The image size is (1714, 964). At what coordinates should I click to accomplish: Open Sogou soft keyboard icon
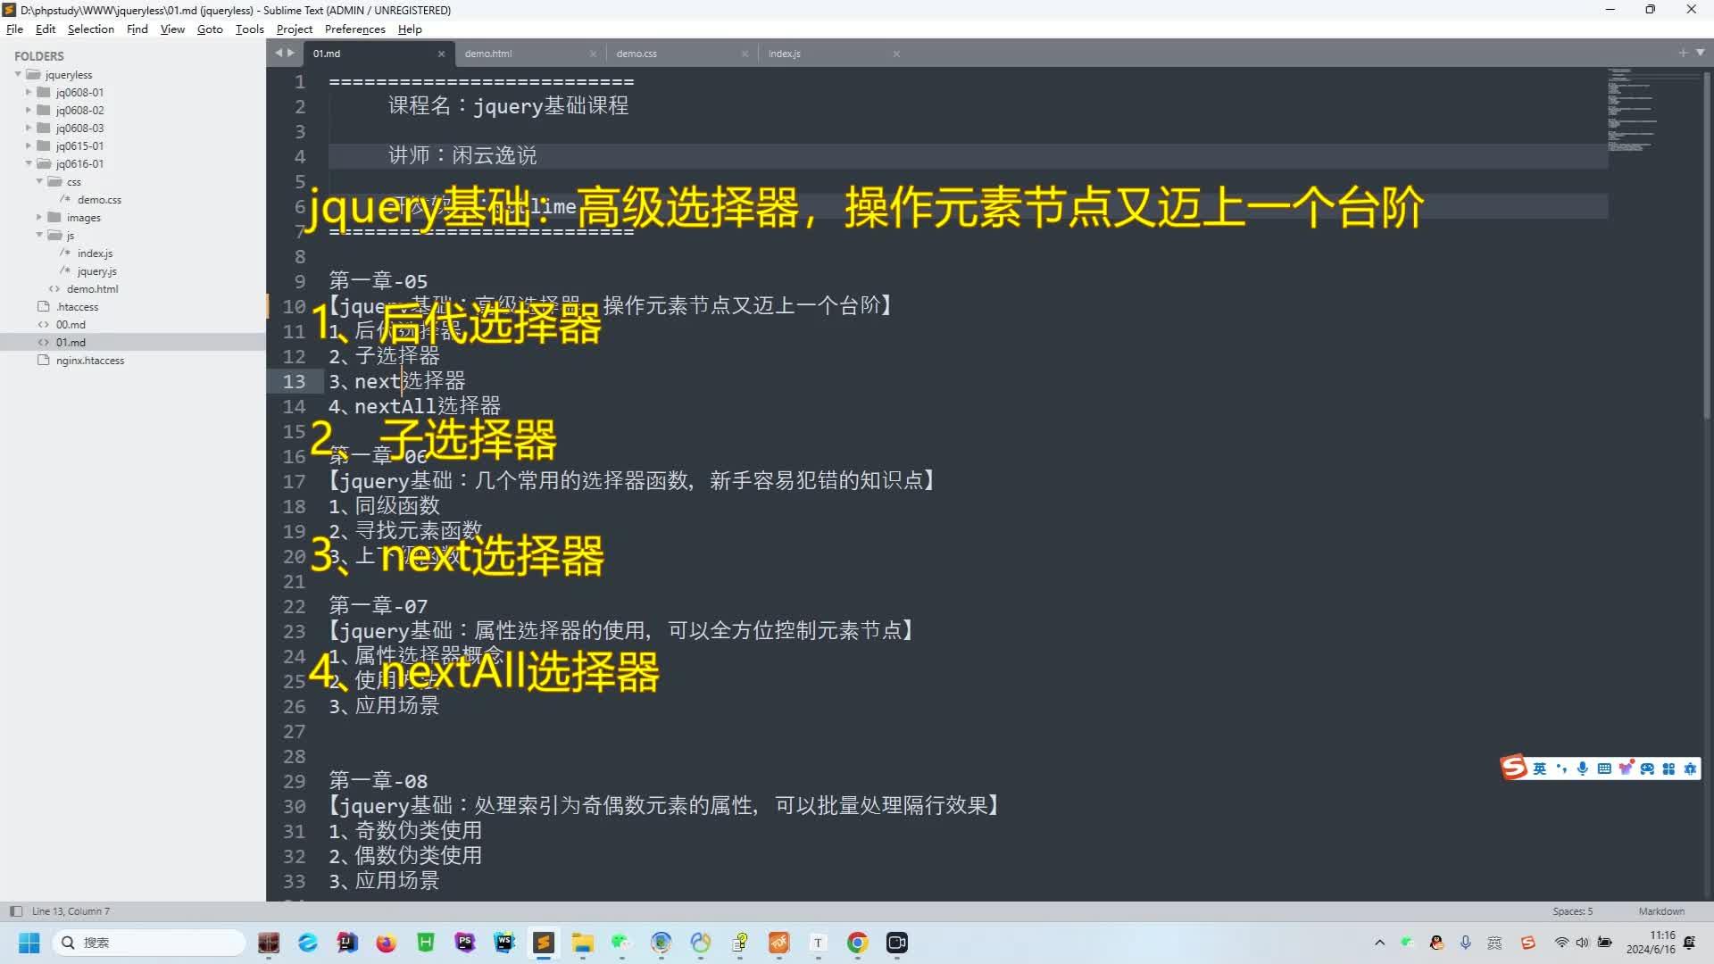point(1604,769)
